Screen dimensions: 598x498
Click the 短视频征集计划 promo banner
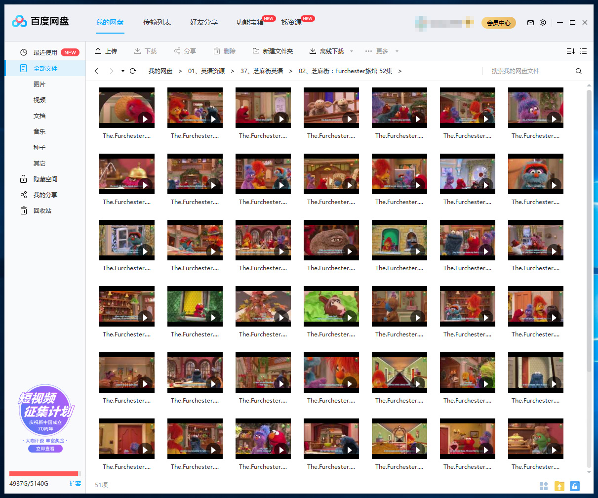tap(45, 411)
